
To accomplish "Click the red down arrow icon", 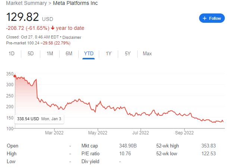I will pos(53,28).
